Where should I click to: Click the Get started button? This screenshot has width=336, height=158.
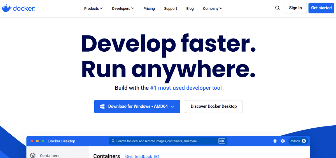point(321,8)
